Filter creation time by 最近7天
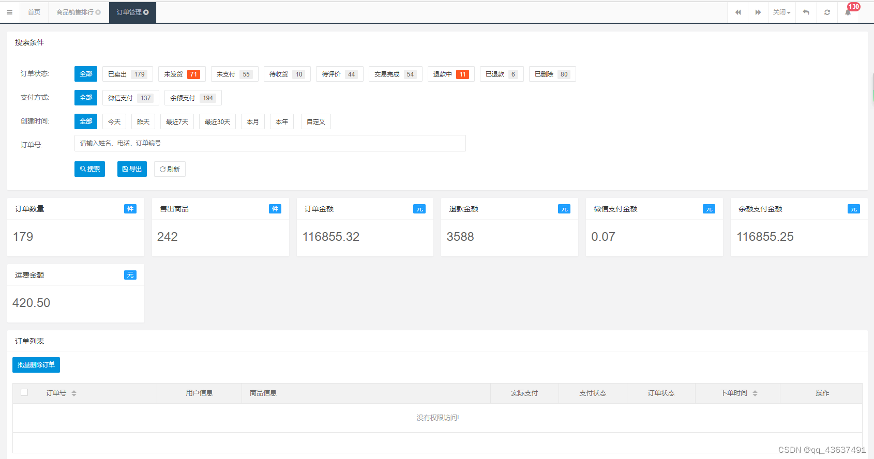The image size is (874, 459). click(x=177, y=121)
